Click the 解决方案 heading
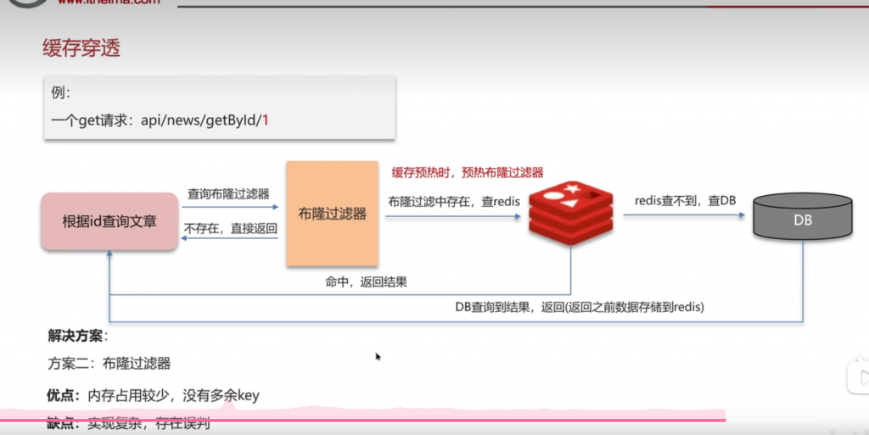This screenshot has height=435, width=869. [78, 336]
